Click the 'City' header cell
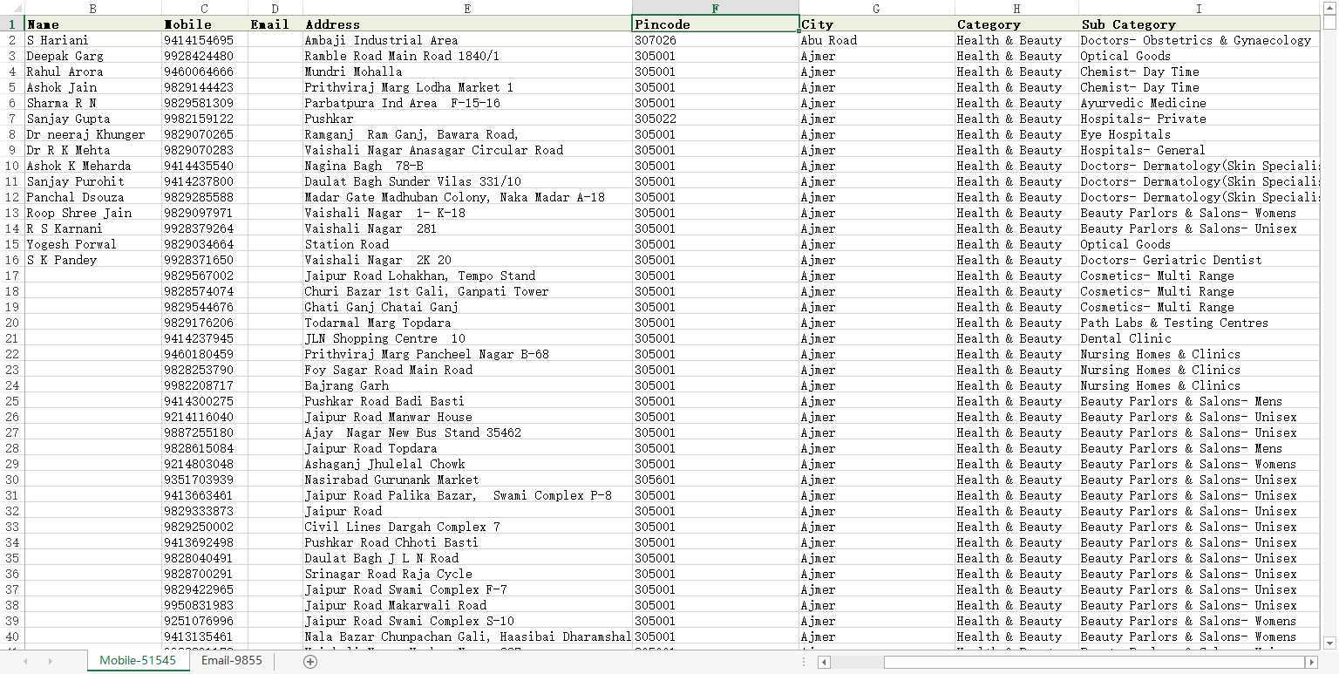1339x674 pixels. point(877,24)
